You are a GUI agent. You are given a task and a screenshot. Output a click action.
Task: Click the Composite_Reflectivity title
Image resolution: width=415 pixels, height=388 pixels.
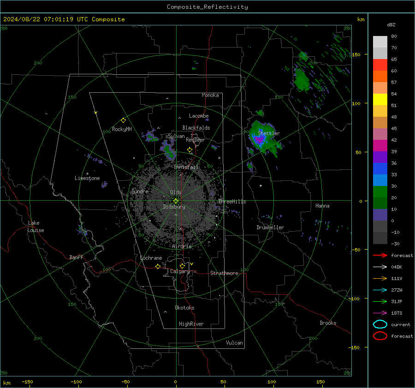tap(207, 7)
